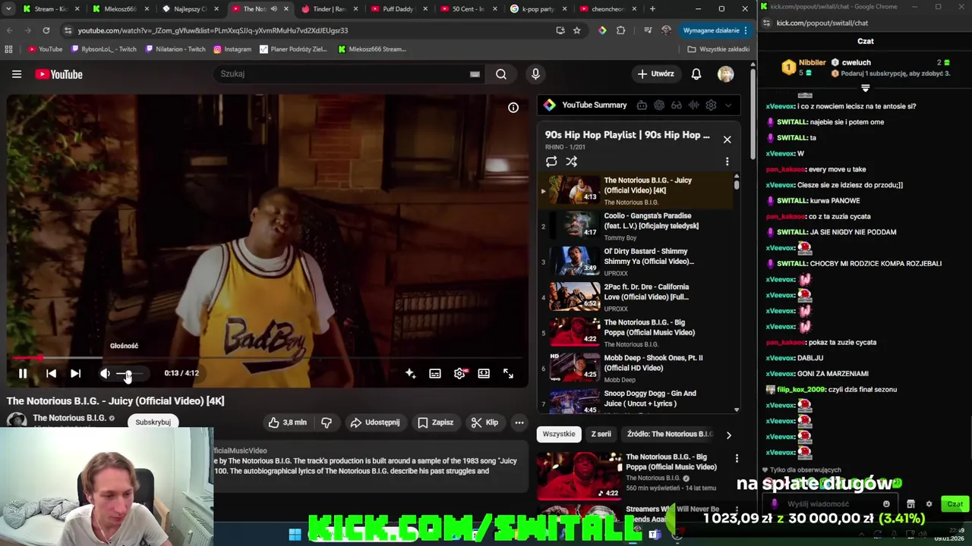Open the Utwórz create menu
The width and height of the screenshot is (972, 546).
[x=657, y=74]
